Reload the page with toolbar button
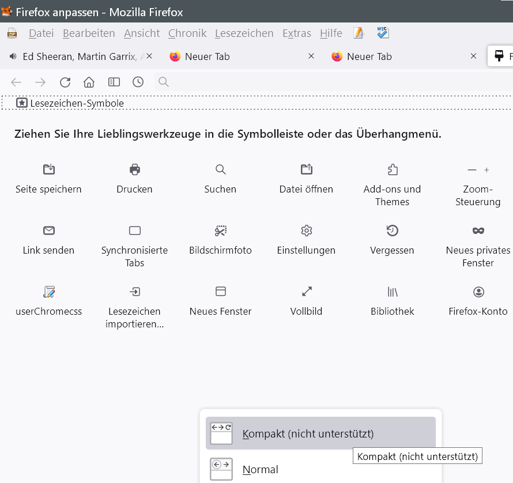Screen dimensions: 513x483 tap(65, 82)
